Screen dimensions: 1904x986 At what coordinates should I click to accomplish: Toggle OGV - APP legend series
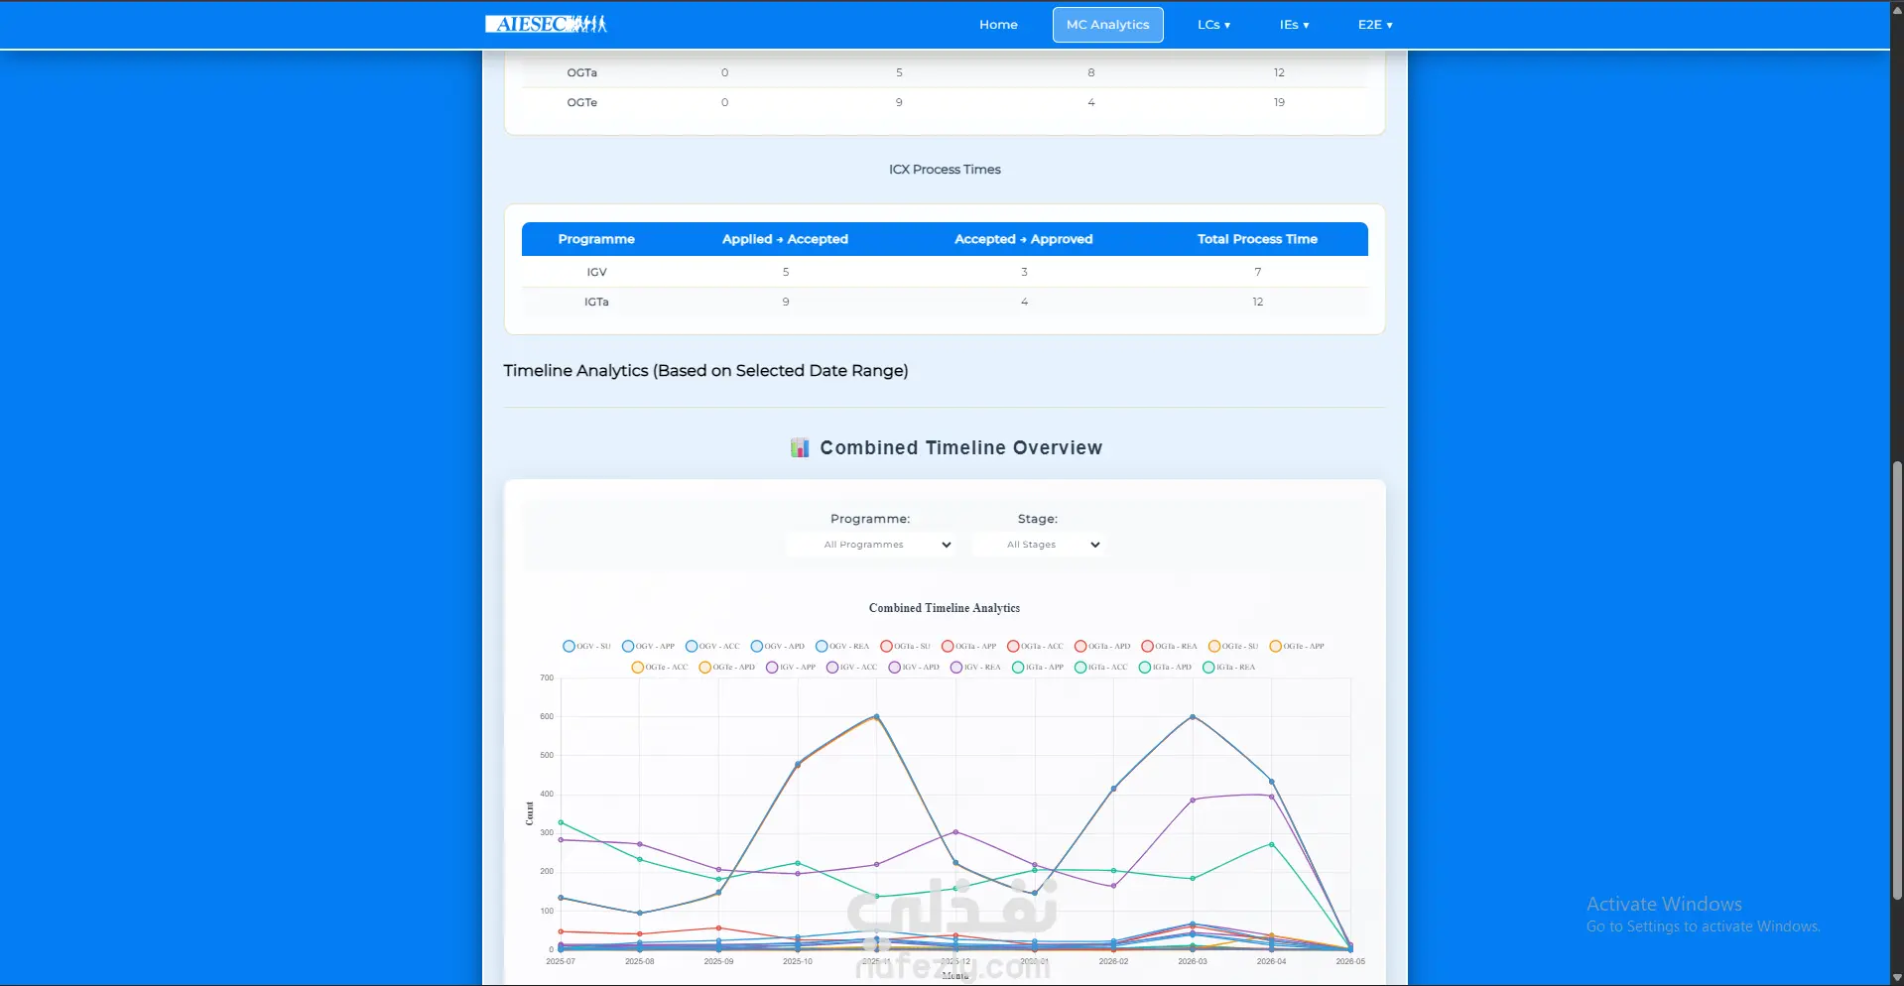[648, 646]
